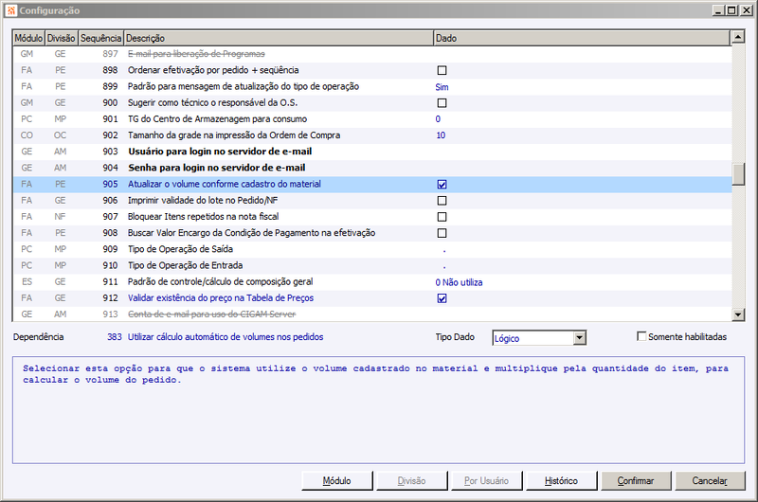Click the Por Usuário button

click(x=486, y=481)
